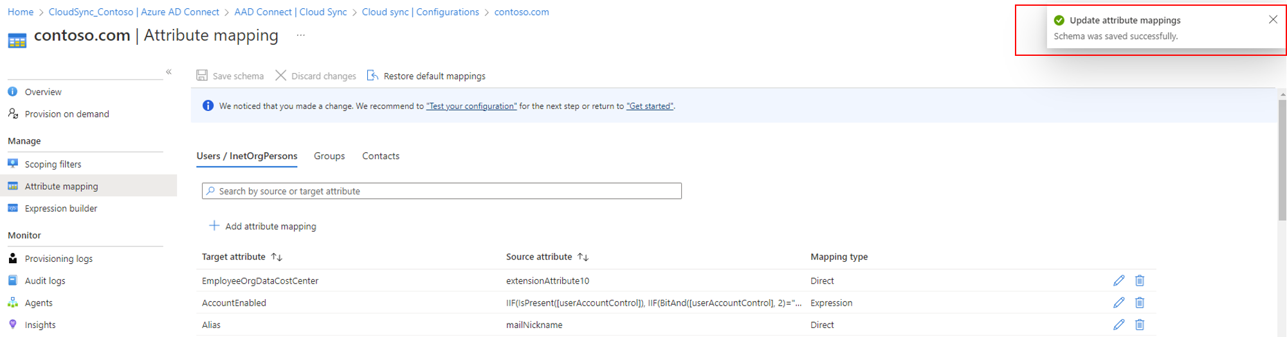The image size is (1287, 337).
Task: Click the extensionAttribute10 source cell
Action: point(547,281)
